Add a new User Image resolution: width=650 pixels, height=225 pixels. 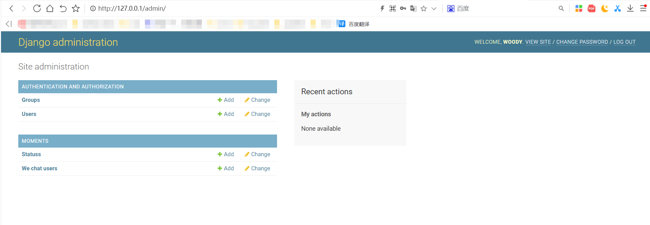click(x=226, y=114)
